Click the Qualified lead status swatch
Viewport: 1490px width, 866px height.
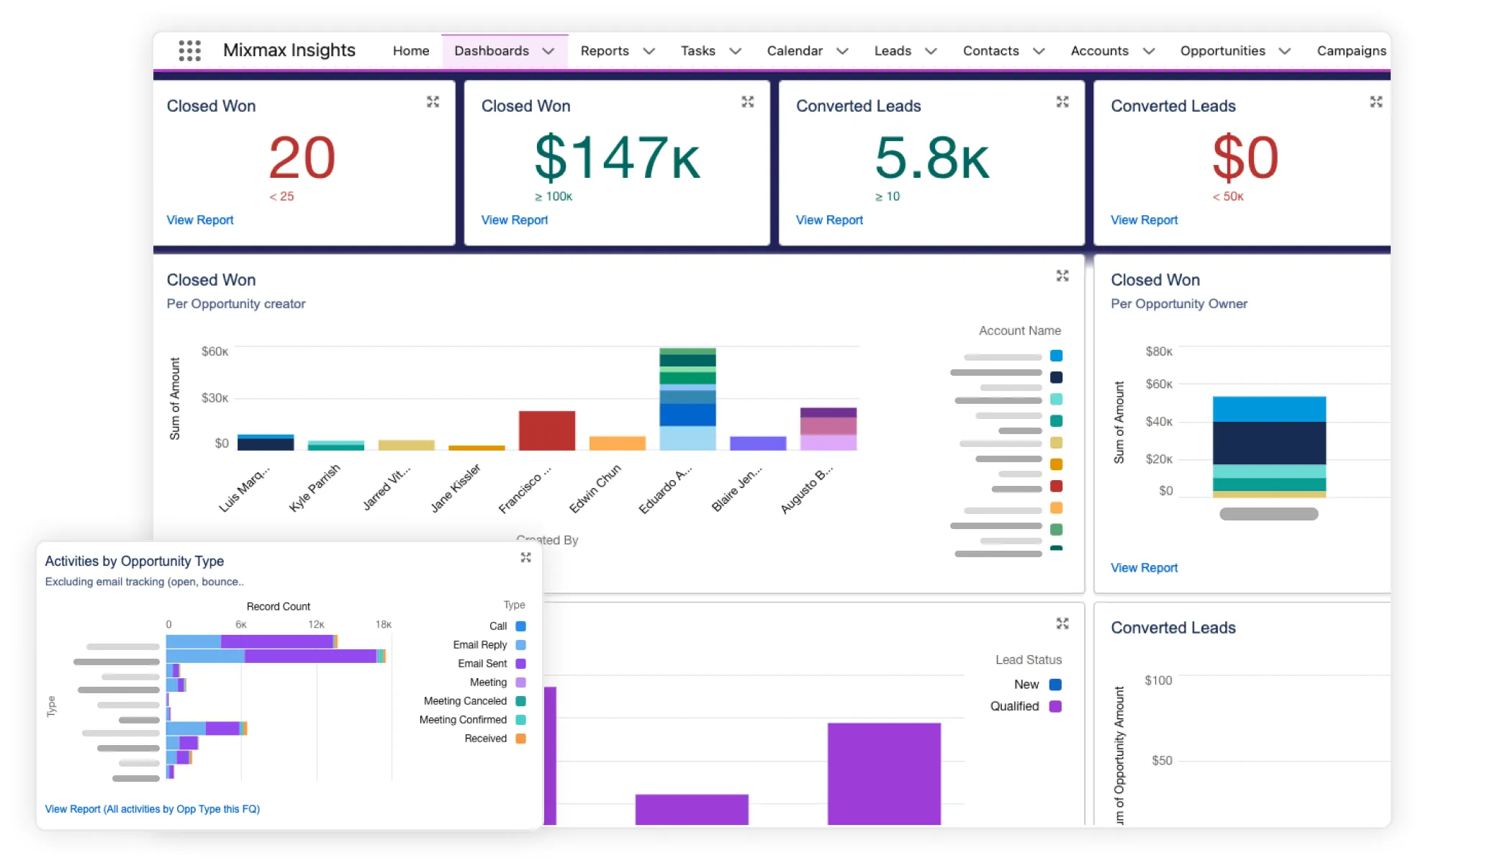coord(1056,706)
